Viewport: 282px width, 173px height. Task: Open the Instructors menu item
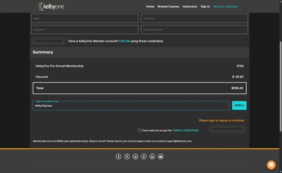point(190,7)
